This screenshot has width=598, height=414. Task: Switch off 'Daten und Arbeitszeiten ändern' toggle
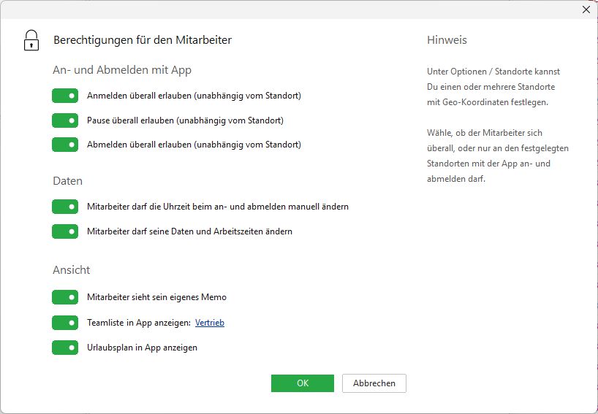point(65,231)
